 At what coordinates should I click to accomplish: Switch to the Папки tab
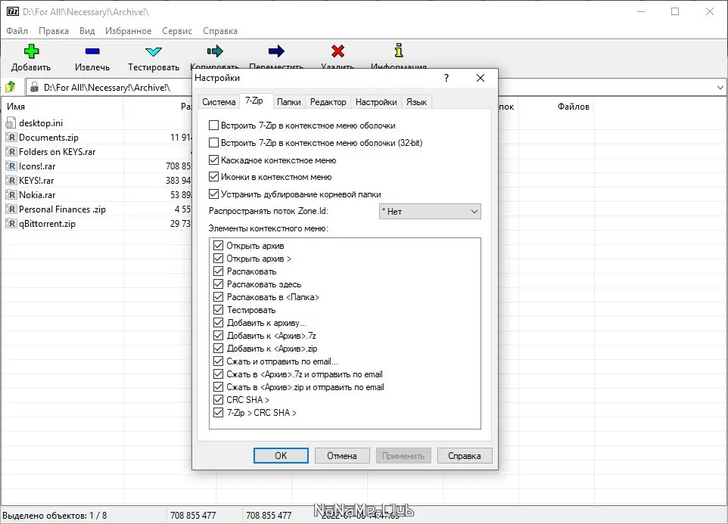click(x=289, y=102)
